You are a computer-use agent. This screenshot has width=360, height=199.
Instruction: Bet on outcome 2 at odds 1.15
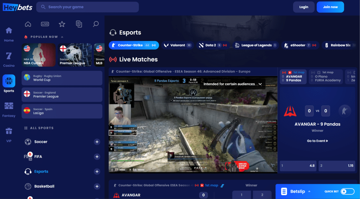click(x=337, y=166)
